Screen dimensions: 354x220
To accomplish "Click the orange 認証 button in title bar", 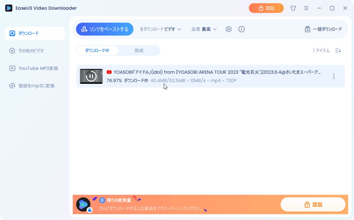I will [x=266, y=8].
